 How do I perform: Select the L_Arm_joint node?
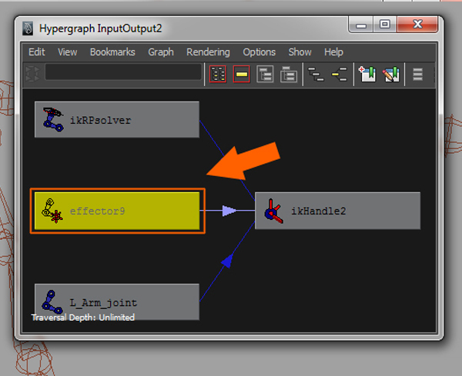(117, 302)
